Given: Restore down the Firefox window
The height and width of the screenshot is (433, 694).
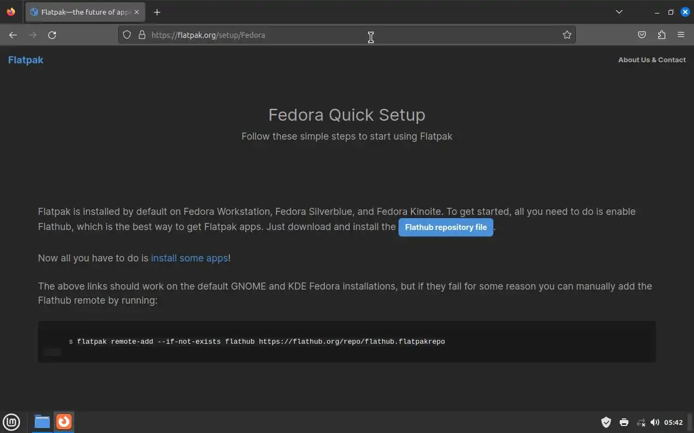Looking at the screenshot, I should [x=671, y=12].
